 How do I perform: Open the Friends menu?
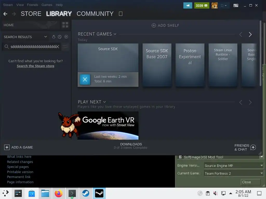click(x=32, y=5)
